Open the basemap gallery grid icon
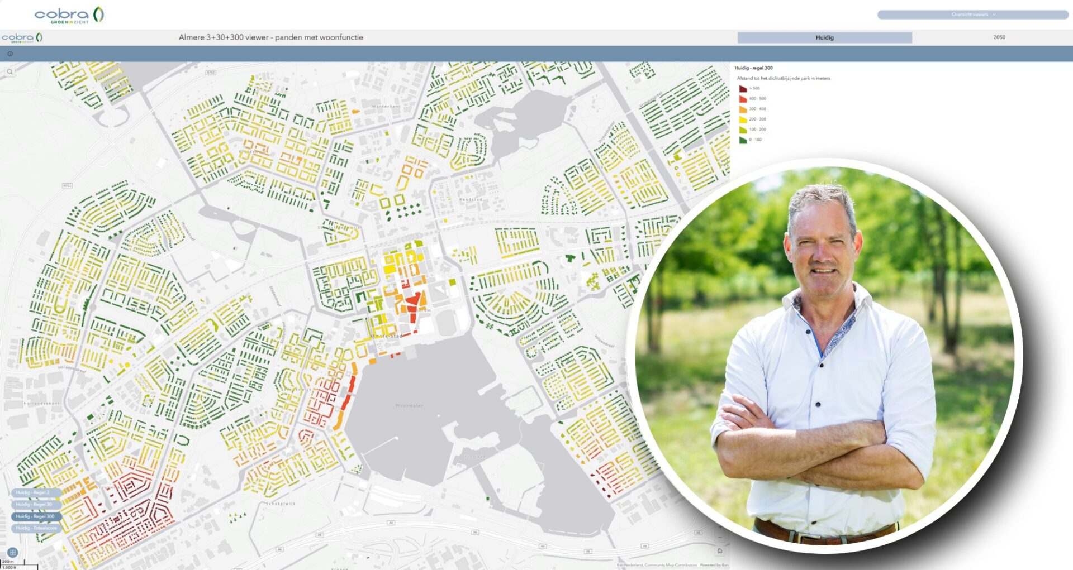1073x570 pixels. tap(12, 552)
